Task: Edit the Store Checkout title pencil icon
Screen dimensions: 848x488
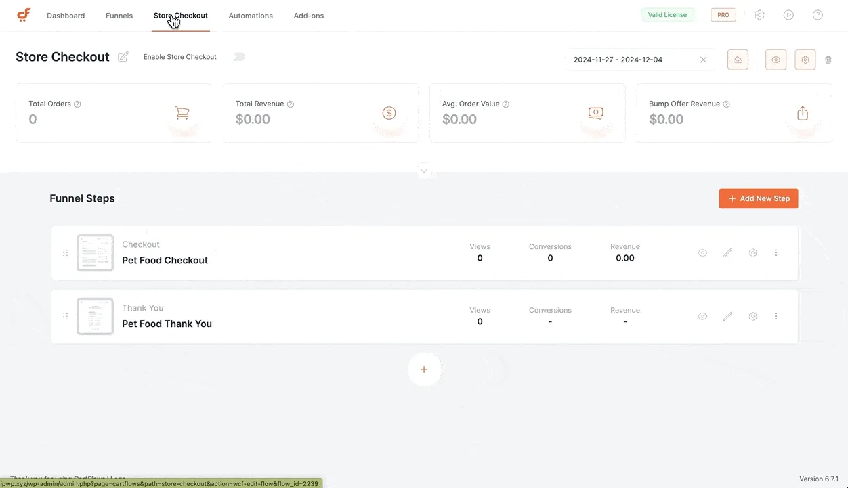Action: point(123,57)
